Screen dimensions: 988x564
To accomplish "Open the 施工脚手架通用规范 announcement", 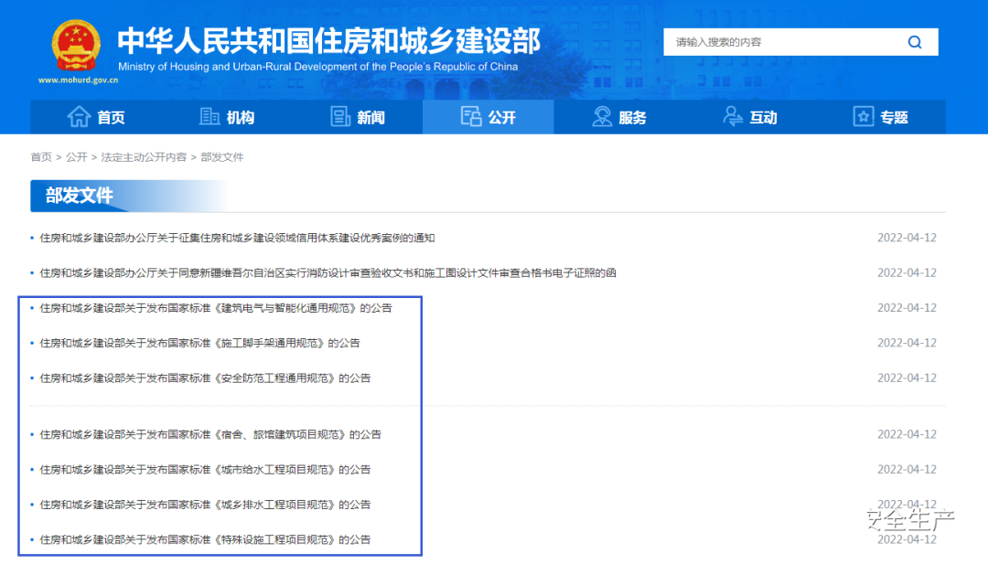I will pyautogui.click(x=199, y=343).
